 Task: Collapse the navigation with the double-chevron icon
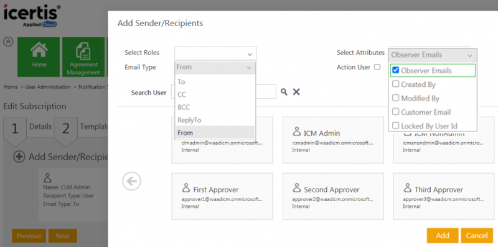pos(8,42)
